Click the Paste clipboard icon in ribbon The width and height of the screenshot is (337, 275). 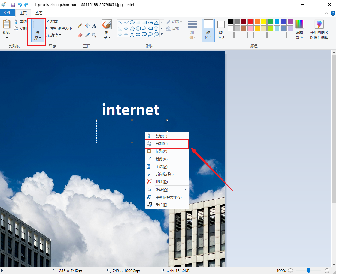(6, 24)
